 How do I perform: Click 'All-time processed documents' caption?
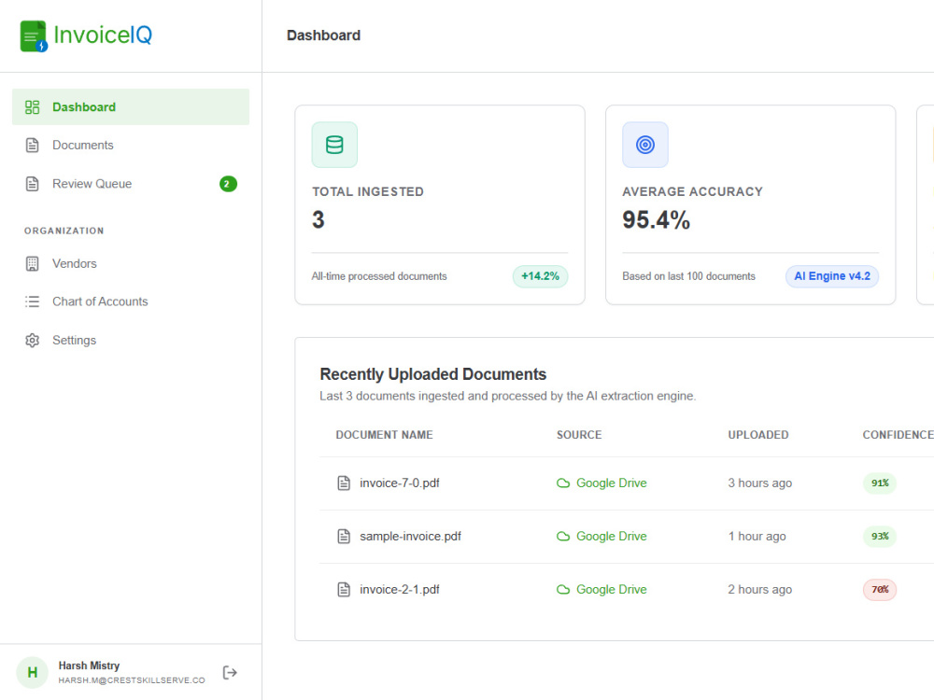[379, 276]
